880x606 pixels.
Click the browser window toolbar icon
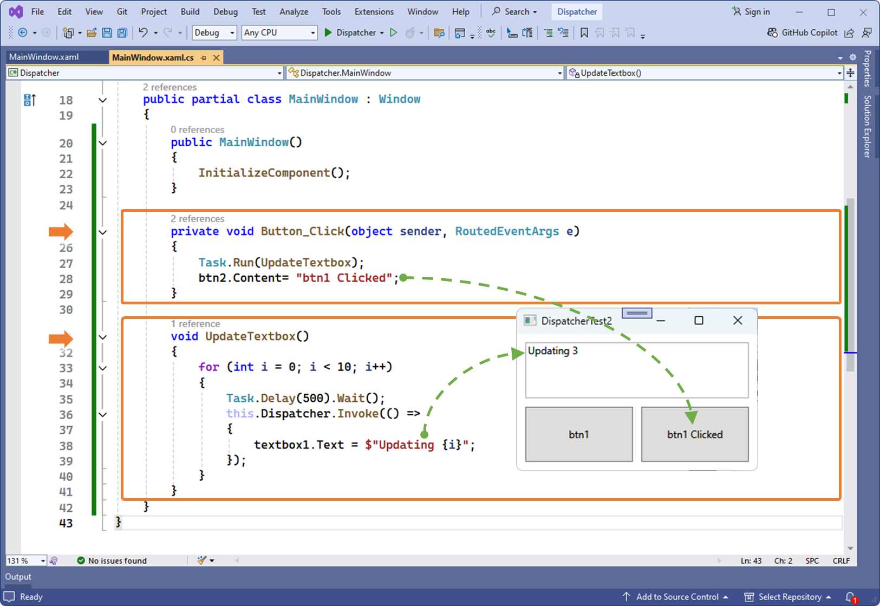tap(460, 33)
